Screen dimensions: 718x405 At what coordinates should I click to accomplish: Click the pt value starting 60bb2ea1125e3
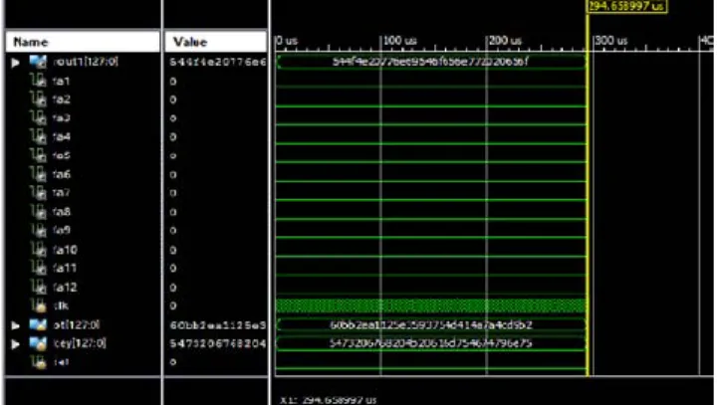(x=217, y=325)
